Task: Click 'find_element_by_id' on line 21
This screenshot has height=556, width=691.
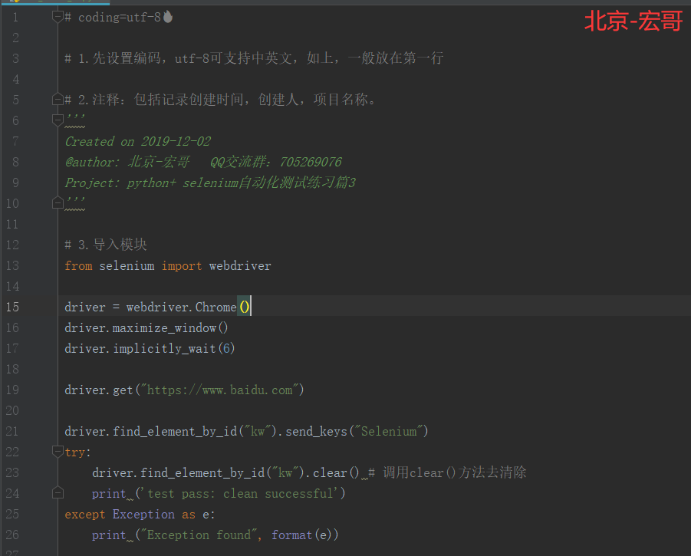Action: tap(175, 432)
